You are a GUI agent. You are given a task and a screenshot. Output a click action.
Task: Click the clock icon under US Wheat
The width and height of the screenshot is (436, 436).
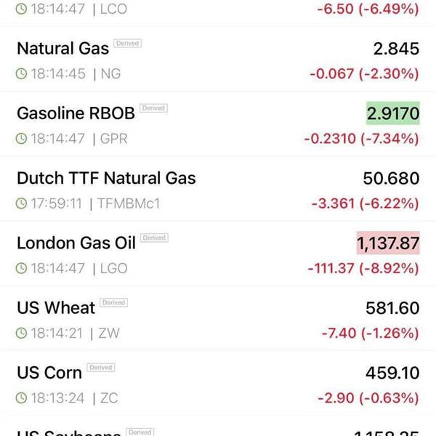[x=23, y=333]
